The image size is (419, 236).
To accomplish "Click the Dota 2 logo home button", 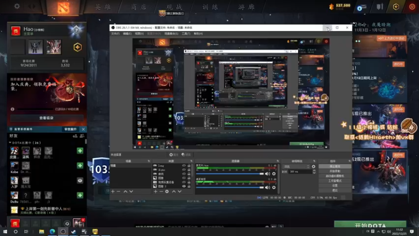I will (63, 7).
